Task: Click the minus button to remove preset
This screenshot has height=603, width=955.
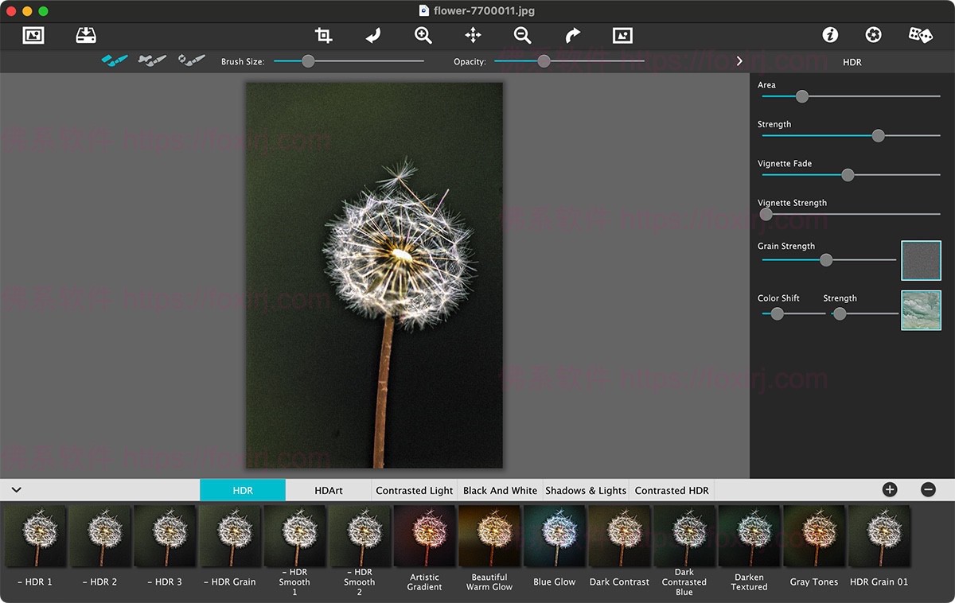Action: [928, 490]
